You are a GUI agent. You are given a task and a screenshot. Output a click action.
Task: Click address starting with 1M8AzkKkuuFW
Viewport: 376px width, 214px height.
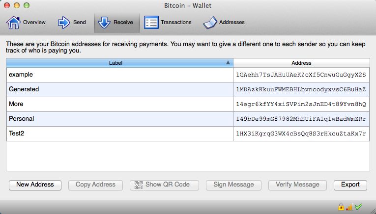pos(301,89)
